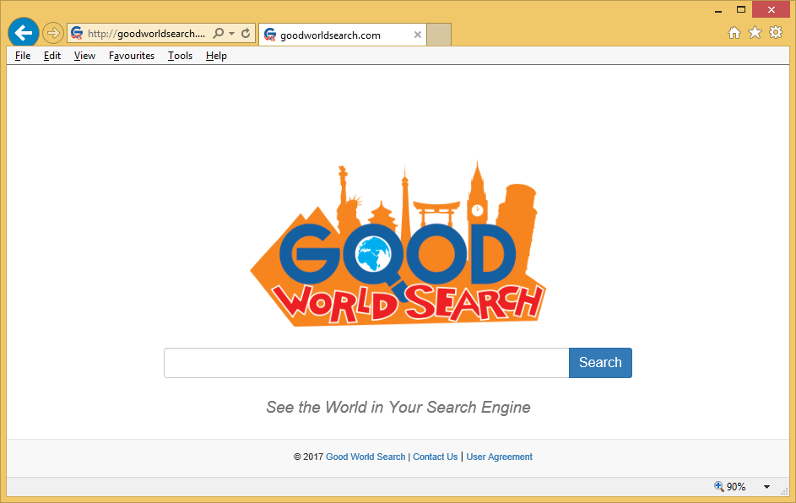
Task: Expand the zoom level dropdown arrow
Action: [766, 487]
